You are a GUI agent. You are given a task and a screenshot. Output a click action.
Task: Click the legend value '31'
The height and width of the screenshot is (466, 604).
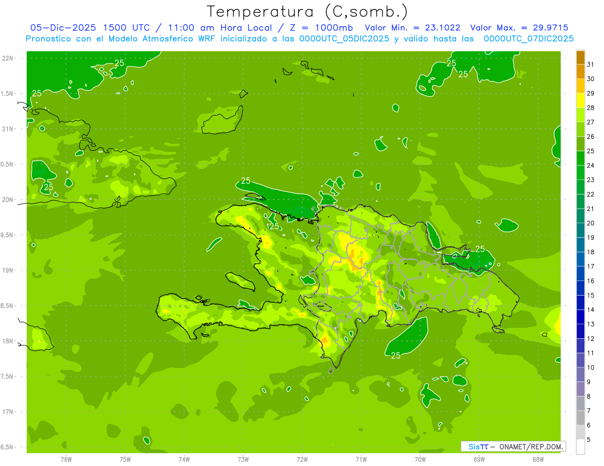[590, 64]
